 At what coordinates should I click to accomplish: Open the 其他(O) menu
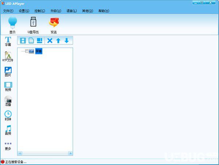click(x=88, y=11)
